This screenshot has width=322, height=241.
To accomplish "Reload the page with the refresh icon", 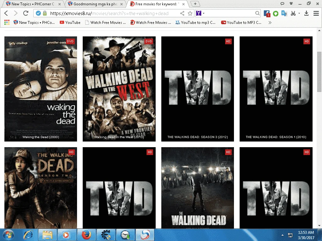I will (x=26, y=13).
